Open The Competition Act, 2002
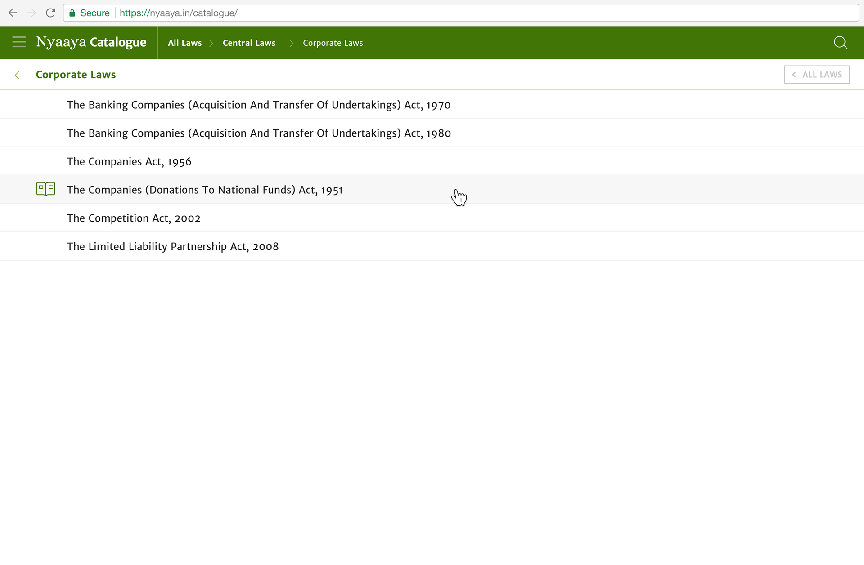Screen dimensions: 864x565 click(x=432, y=218)
